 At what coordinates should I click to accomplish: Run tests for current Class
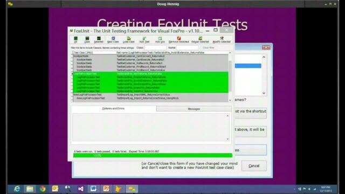[87, 39]
